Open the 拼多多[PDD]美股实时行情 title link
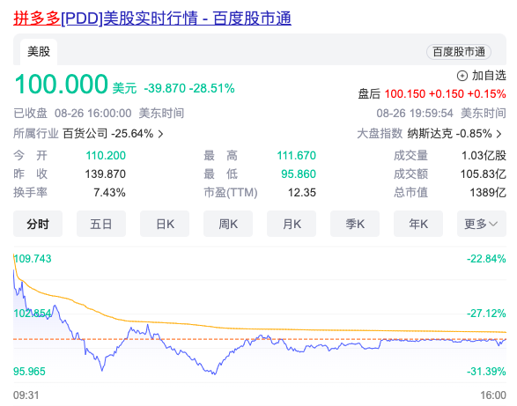 pos(152,18)
